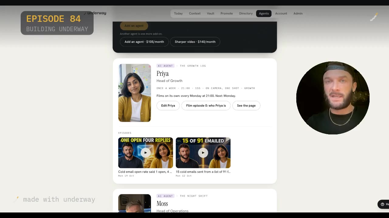
Task: Go to the Promote tab
Action: pyautogui.click(x=227, y=13)
